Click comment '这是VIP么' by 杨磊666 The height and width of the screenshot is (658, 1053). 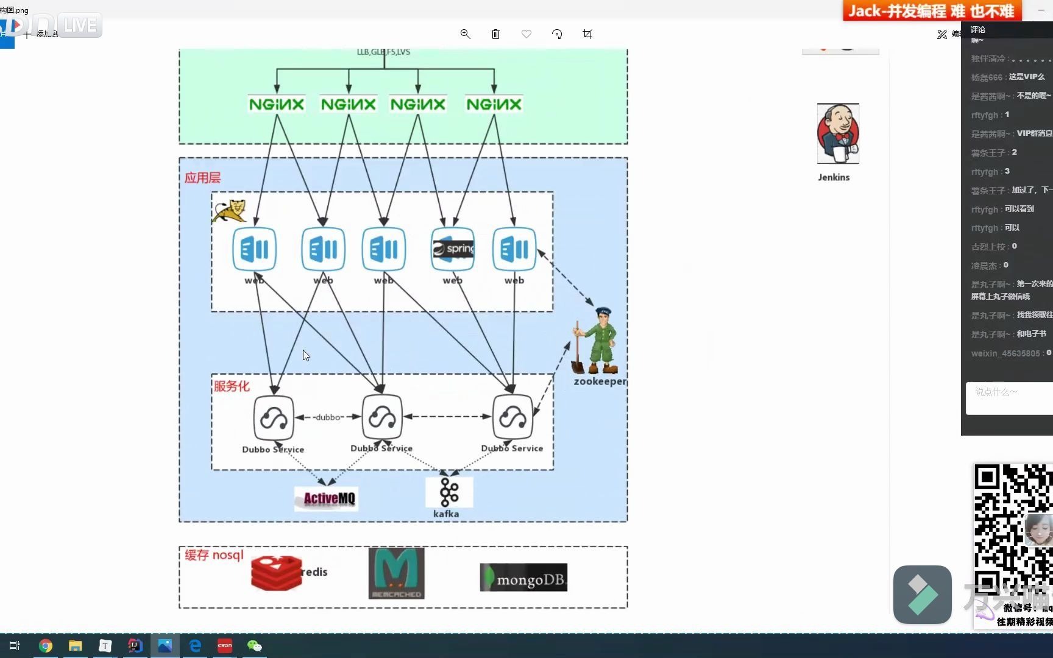(x=1027, y=77)
